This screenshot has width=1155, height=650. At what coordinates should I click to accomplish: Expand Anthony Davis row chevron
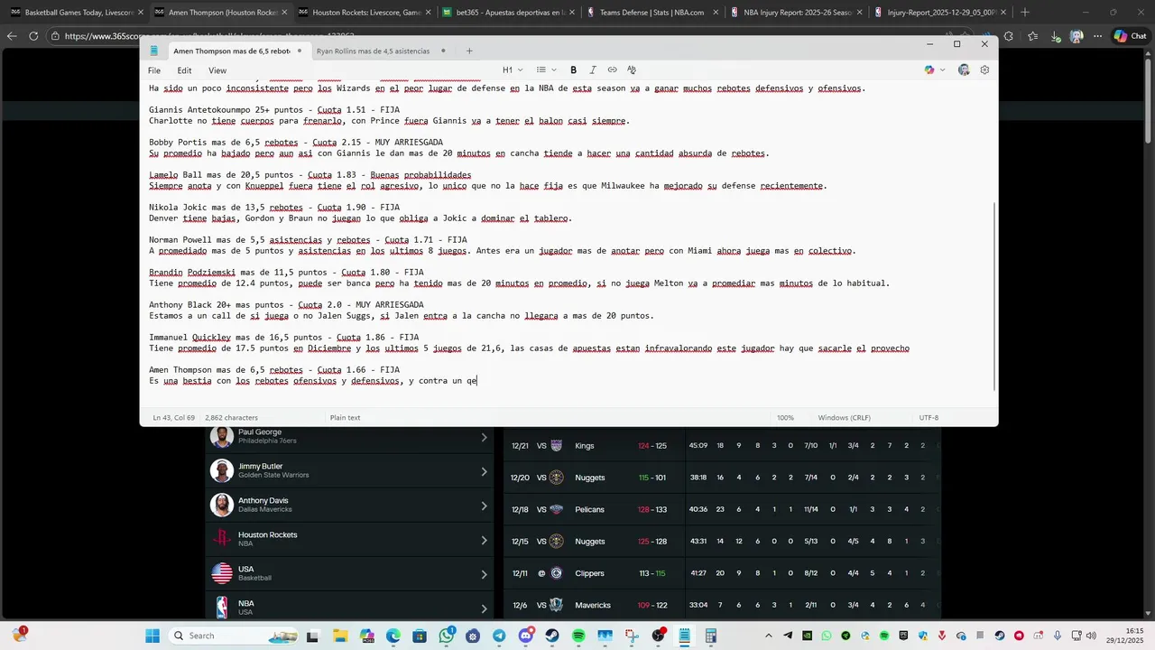click(x=484, y=505)
